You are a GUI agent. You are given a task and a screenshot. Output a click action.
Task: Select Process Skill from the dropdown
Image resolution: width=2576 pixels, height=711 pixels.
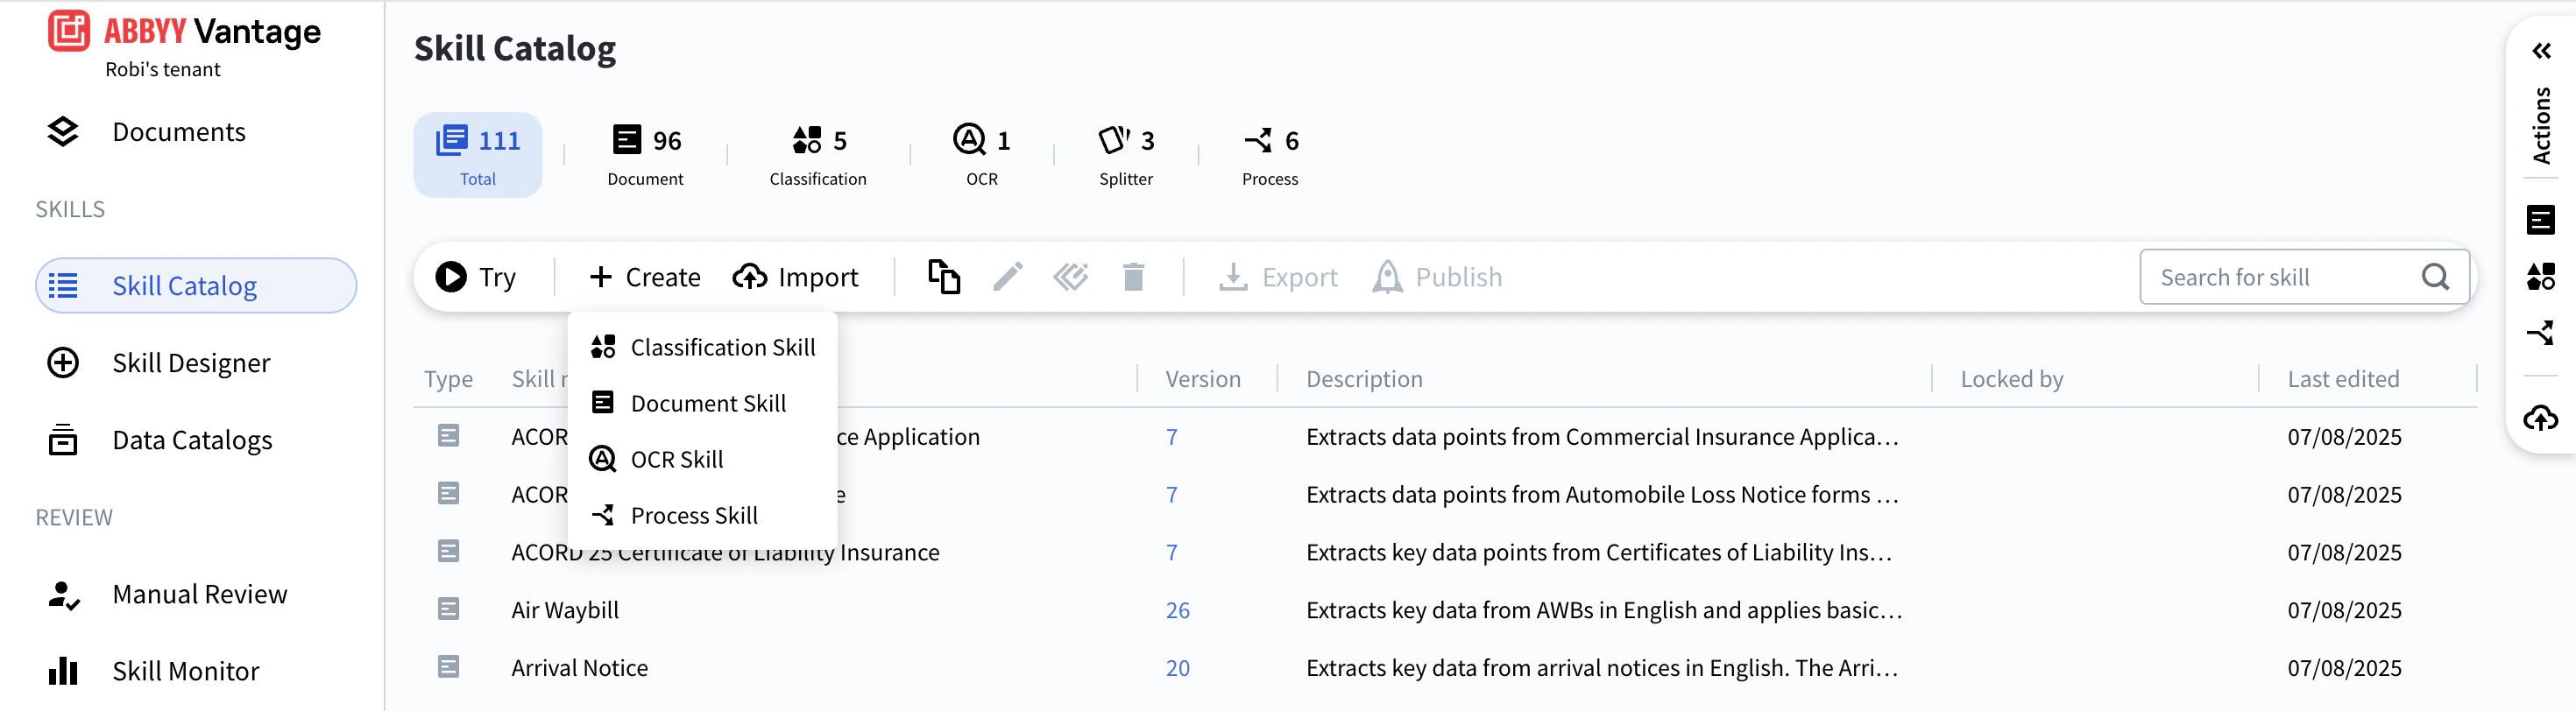(x=693, y=515)
